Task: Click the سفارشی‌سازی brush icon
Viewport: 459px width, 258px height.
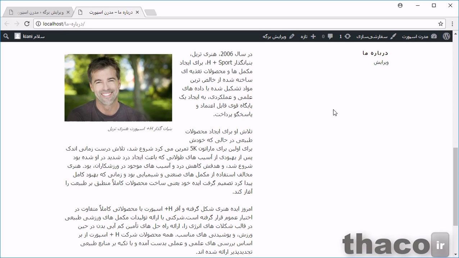Action: (393, 36)
